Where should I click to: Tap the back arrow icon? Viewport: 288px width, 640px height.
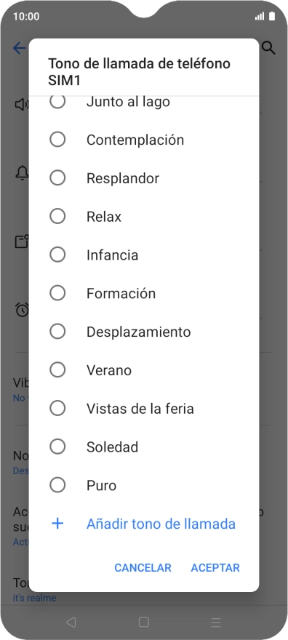(x=20, y=48)
